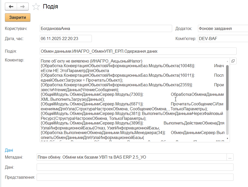This screenshot has height=187, width=248.
Task: Click text 'МодульОбъекта(16011)' in comment
Action: 171,75
